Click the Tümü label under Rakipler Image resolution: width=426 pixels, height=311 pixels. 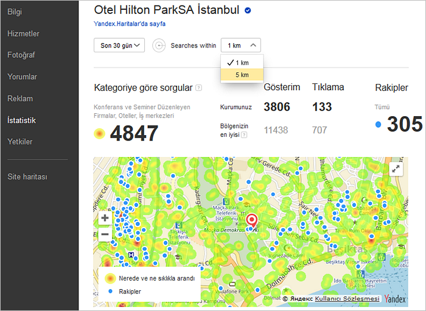(382, 107)
